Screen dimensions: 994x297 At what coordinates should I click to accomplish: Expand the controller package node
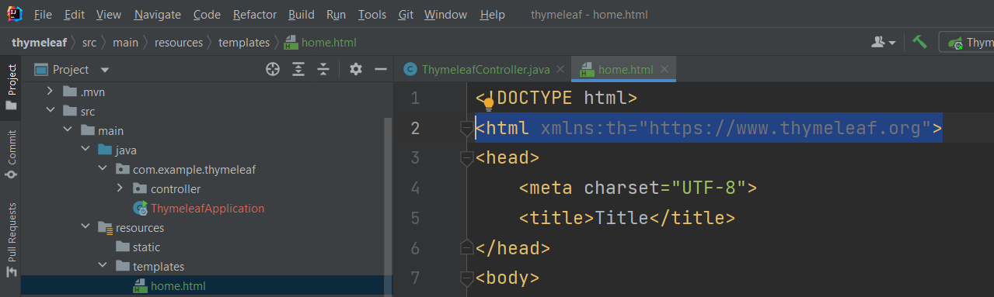[120, 188]
